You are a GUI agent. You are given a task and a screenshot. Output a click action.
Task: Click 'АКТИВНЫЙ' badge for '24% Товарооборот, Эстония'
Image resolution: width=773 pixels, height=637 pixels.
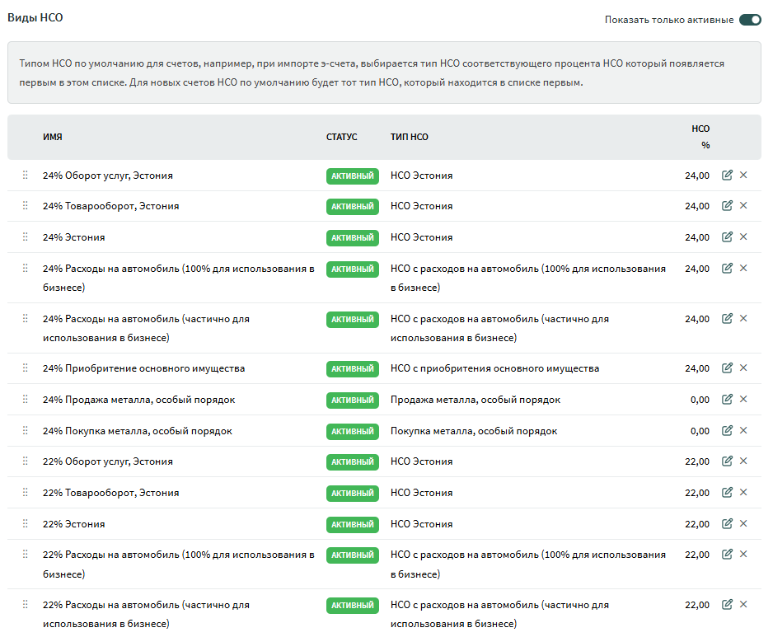point(352,207)
